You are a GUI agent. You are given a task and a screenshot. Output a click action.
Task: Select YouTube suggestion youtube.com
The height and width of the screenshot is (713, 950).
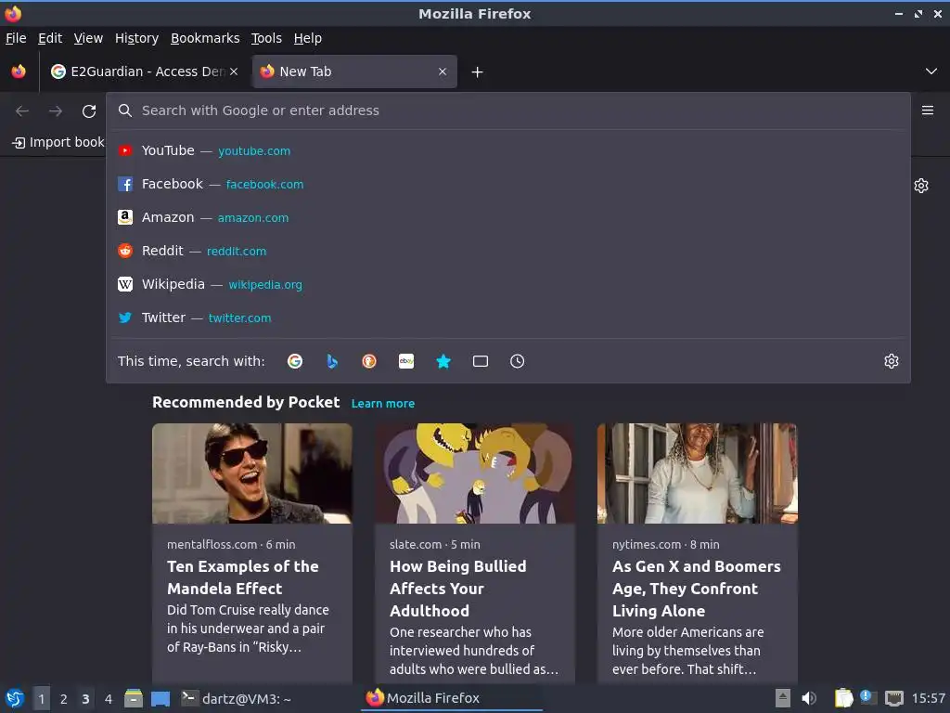[508, 150]
